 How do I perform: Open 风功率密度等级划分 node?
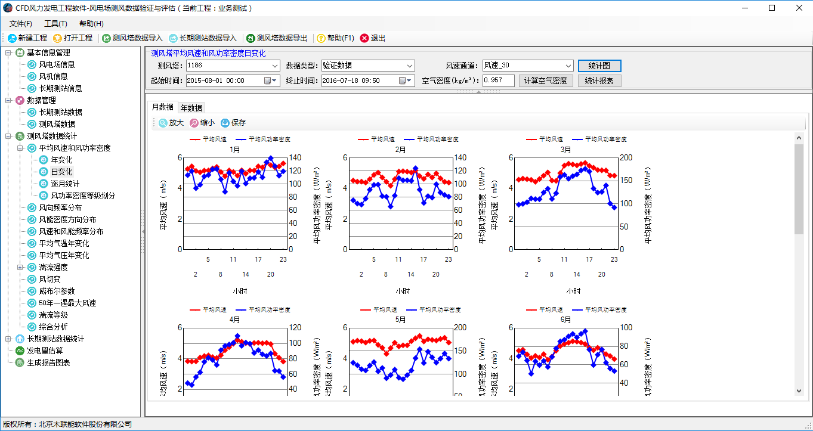pos(83,196)
